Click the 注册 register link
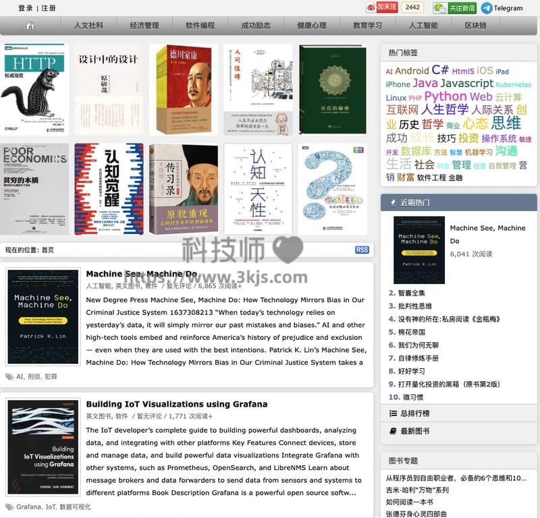Viewport: 540px width, 518px height. [x=48, y=8]
